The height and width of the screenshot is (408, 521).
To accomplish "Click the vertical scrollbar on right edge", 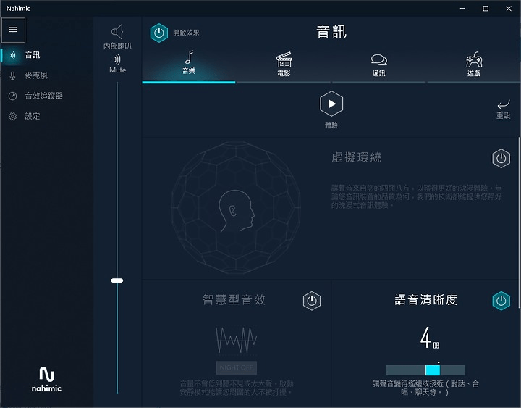I will (519, 223).
